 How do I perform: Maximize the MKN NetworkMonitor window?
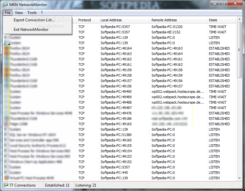pyautogui.click(x=223, y=3)
